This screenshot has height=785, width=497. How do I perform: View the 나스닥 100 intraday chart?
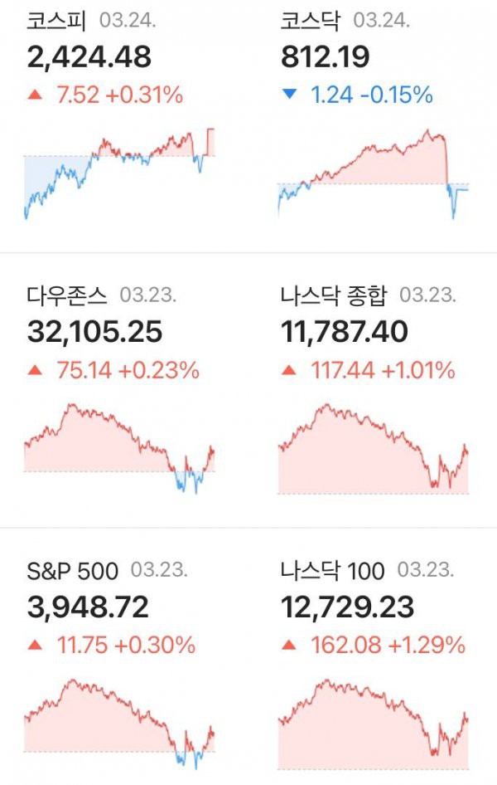tap(374, 724)
